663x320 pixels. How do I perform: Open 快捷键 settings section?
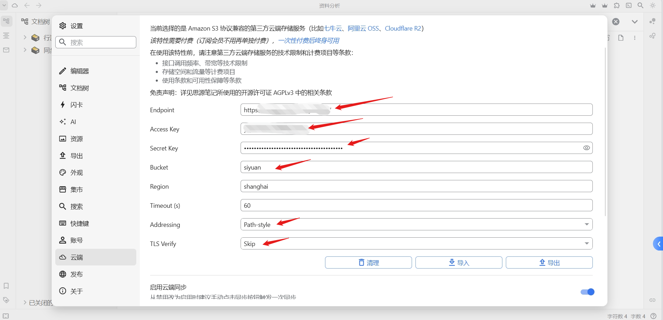pyautogui.click(x=96, y=223)
